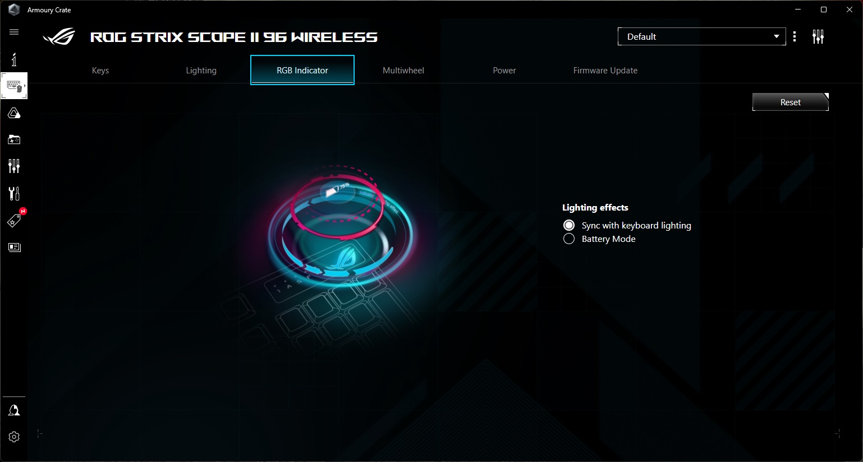This screenshot has width=863, height=462.
Task: Expand the Default profile dropdown
Action: click(701, 36)
